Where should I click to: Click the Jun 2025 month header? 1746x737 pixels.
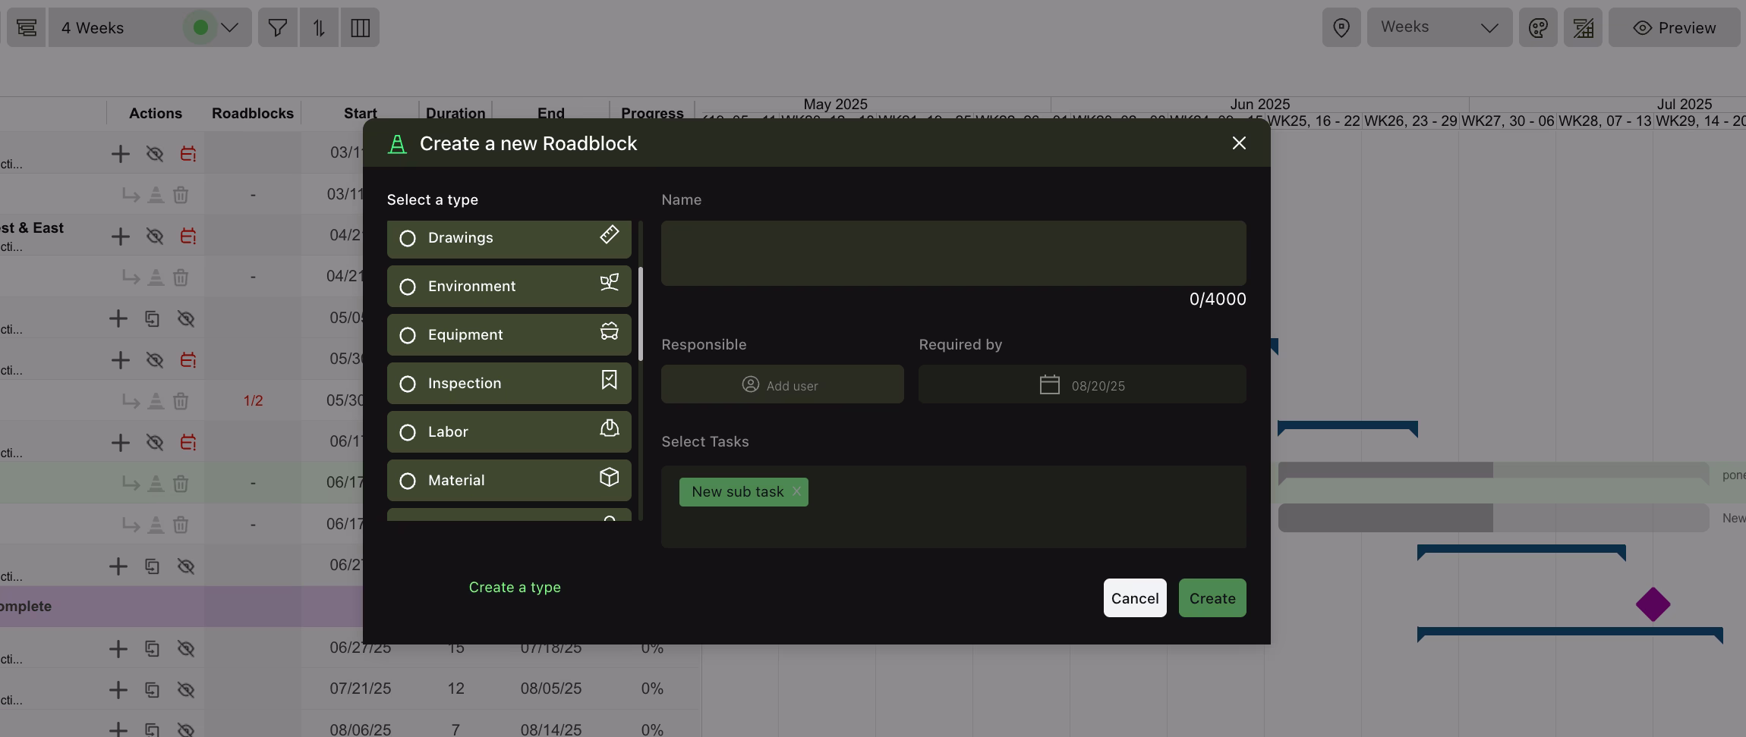pos(1260,104)
